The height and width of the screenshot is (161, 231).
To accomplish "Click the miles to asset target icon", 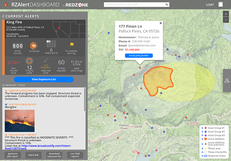I will pyautogui.click(x=29, y=61).
